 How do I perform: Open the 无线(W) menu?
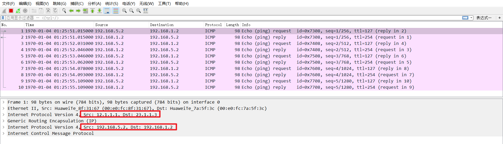(x=146, y=3)
